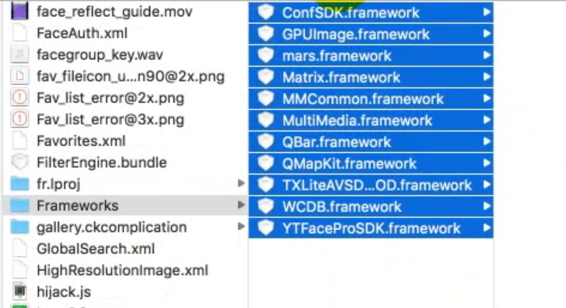Viewport: 566px width, 308px height.
Task: Expand the GPUImage.framework disclosure arrow
Action: click(487, 34)
